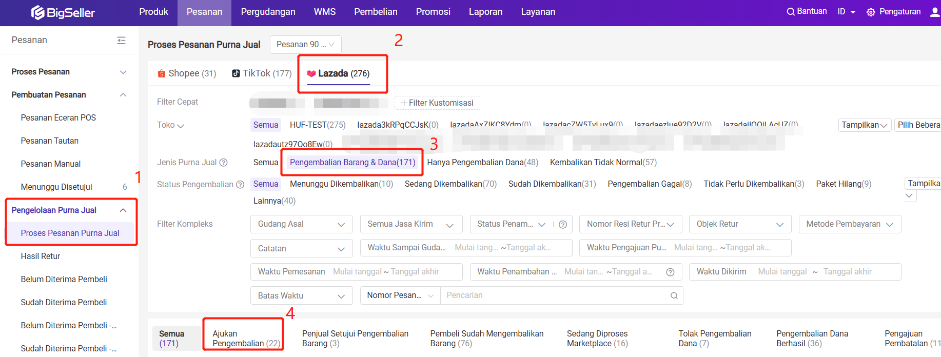This screenshot has width=941, height=357.
Task: Open the Pesanan 90 days dropdown
Action: [305, 45]
